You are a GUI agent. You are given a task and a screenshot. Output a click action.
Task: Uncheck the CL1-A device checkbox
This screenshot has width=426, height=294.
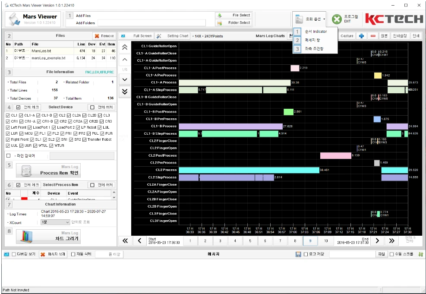click(21, 115)
